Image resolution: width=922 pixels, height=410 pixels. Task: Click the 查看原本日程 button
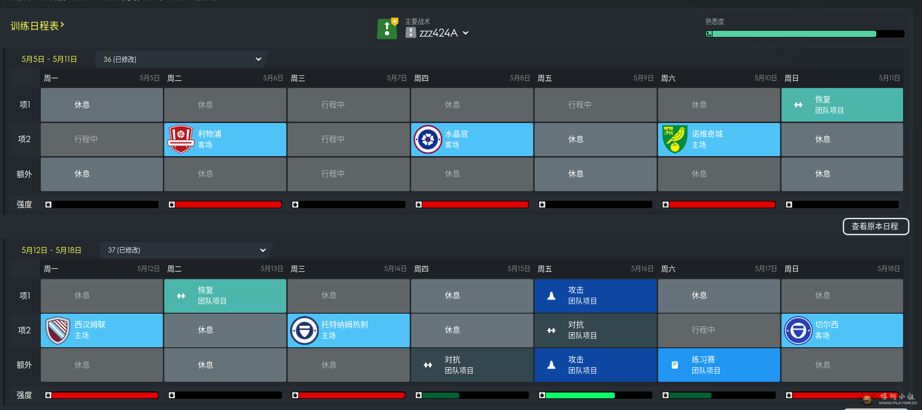[x=875, y=227]
